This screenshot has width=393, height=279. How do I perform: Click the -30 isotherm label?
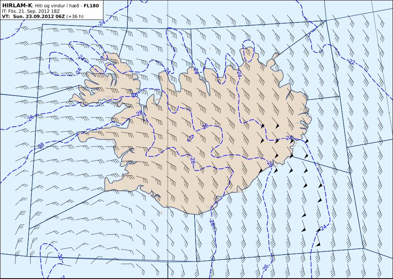[x=60, y=257]
